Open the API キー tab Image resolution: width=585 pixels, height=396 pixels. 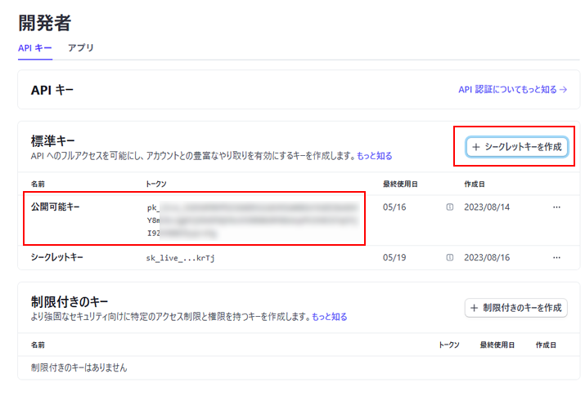[x=34, y=48]
